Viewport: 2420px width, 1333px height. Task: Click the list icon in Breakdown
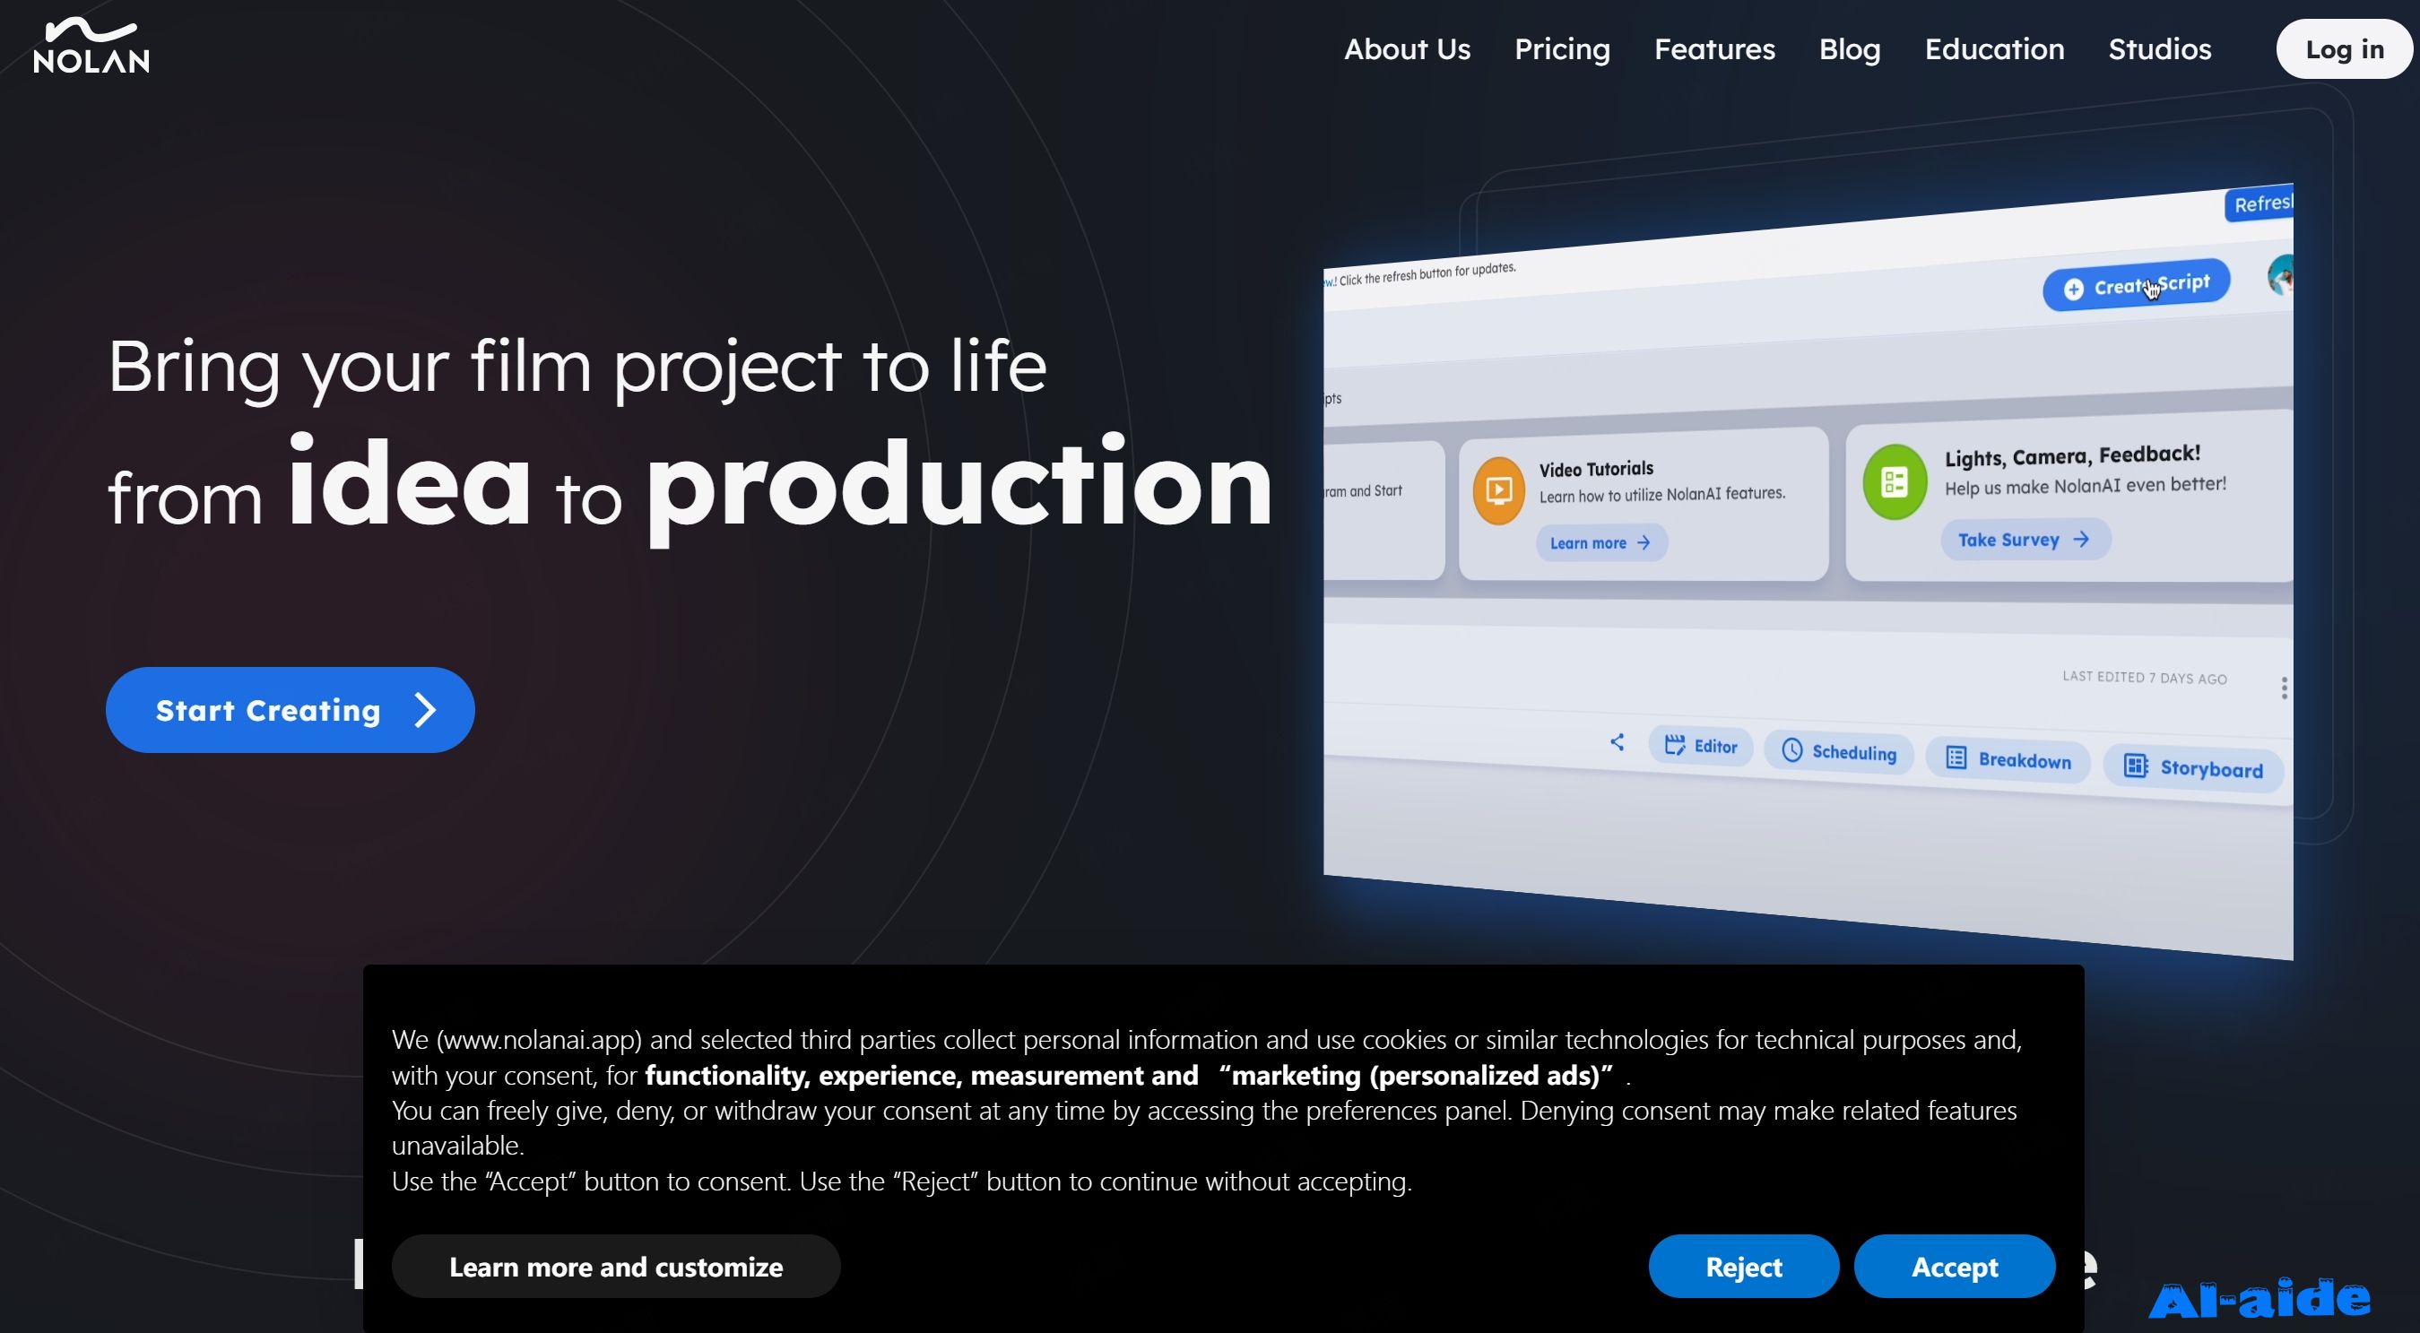pos(1956,757)
